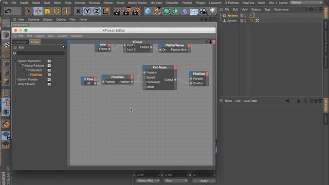Click the P Pass node title
This screenshot has height=185, width=329.
point(88,79)
